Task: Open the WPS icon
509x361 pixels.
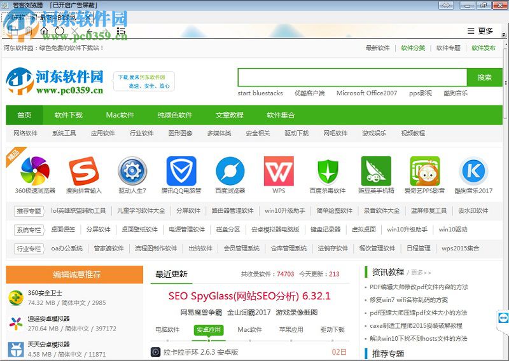Action: pos(279,171)
